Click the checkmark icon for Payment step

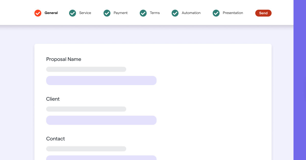(107, 13)
